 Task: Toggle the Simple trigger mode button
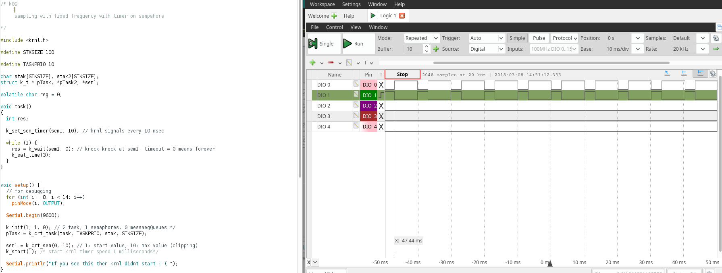click(x=517, y=38)
